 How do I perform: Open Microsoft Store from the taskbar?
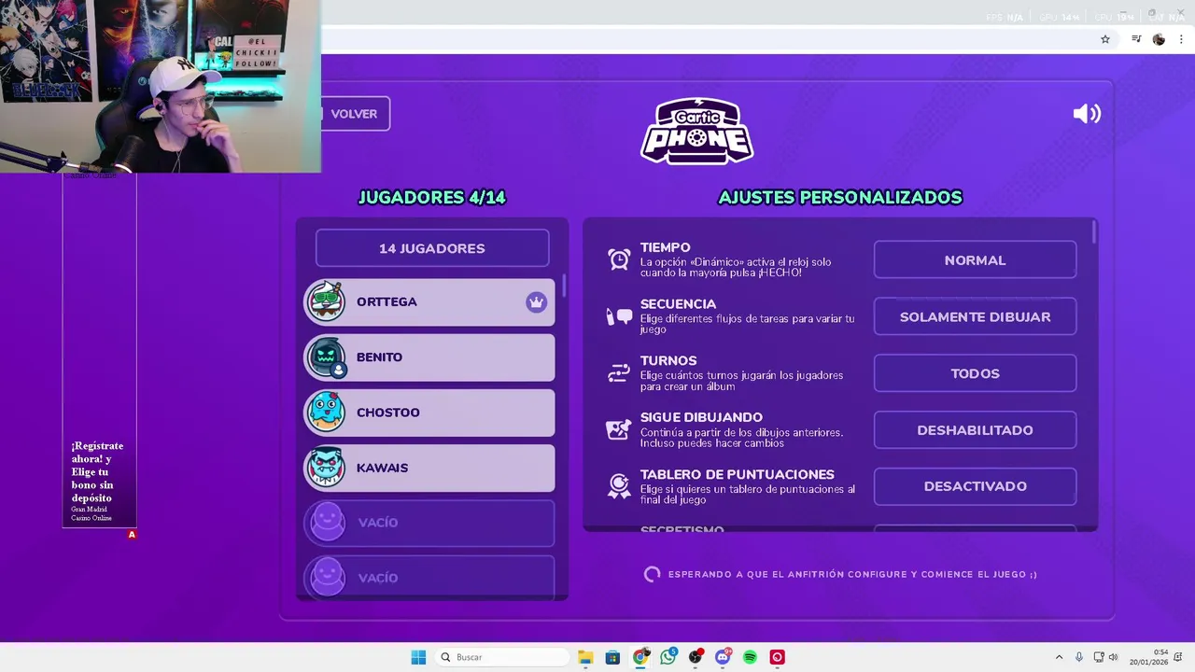[612, 657]
